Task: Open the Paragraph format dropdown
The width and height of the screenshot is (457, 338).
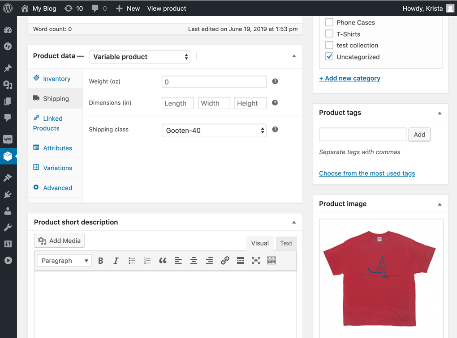Action: (x=65, y=261)
